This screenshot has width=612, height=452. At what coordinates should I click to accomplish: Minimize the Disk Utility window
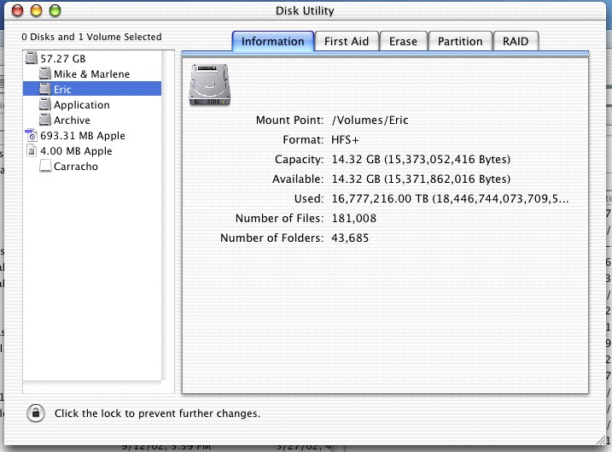[37, 10]
